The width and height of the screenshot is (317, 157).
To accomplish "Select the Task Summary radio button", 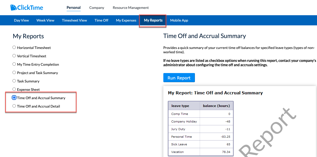I will (x=14, y=81).
